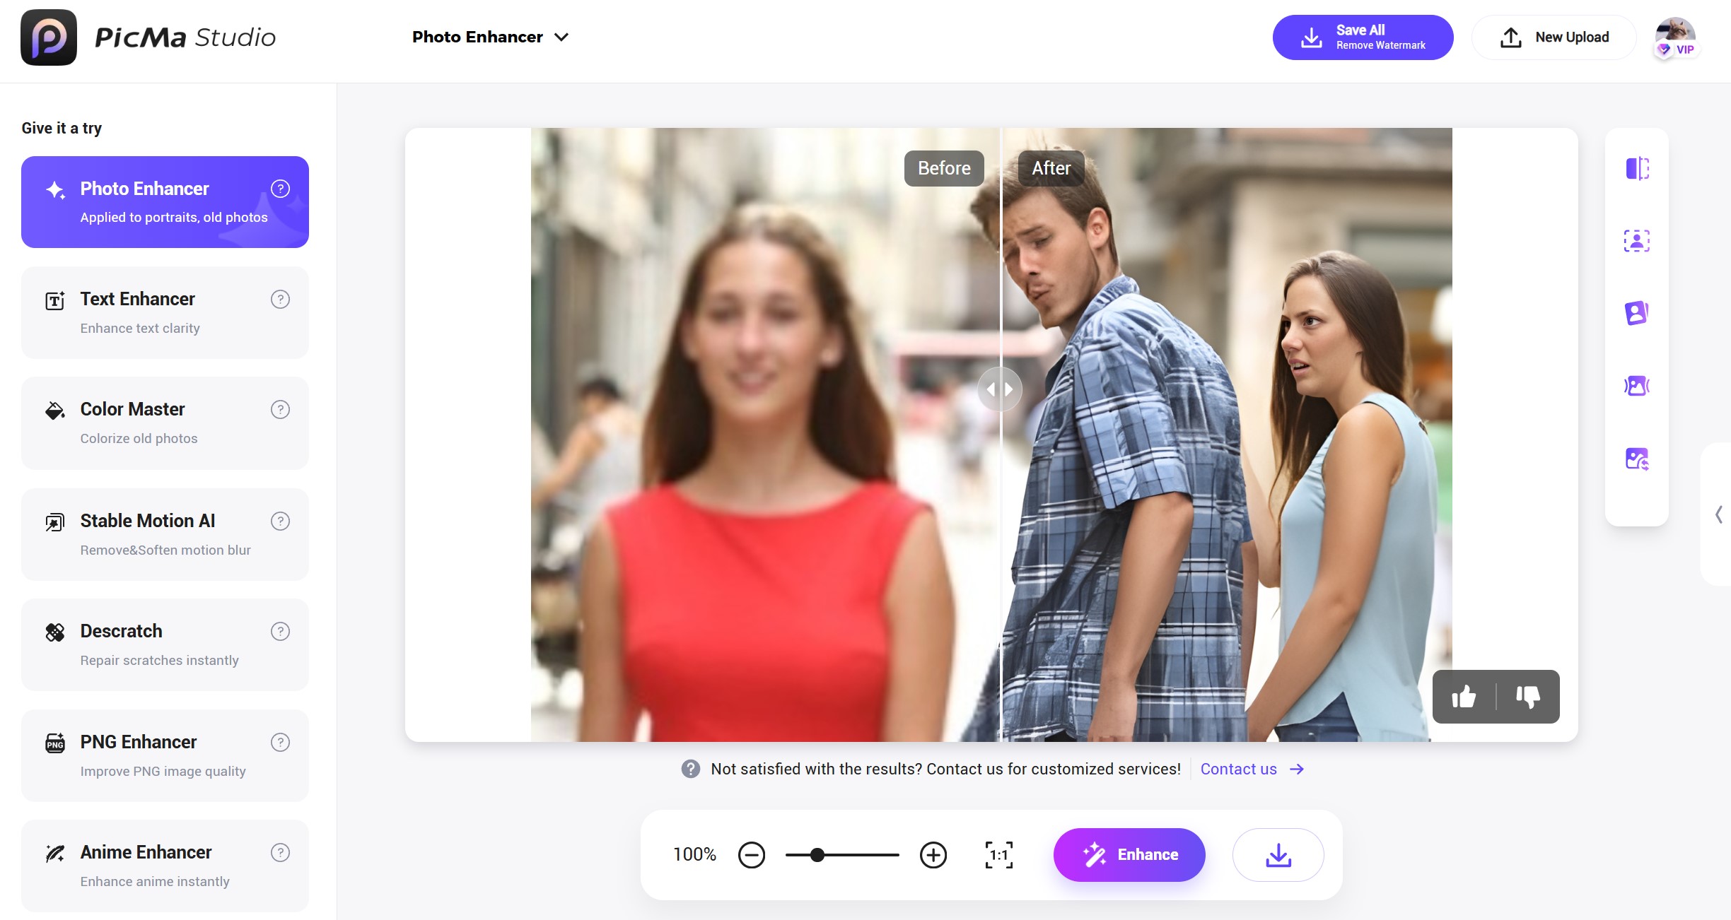
Task: Click the download icon button next to Enhance
Action: coord(1278,855)
